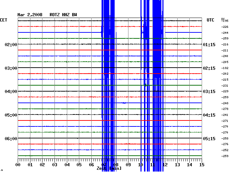Screen dimensions: 230x174
Task: Click minute tick label "14"
Action: [x=190, y=165]
